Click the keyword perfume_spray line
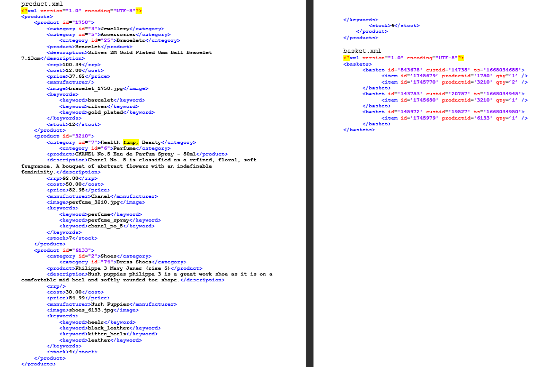The height and width of the screenshot is (367, 541). click(x=110, y=221)
